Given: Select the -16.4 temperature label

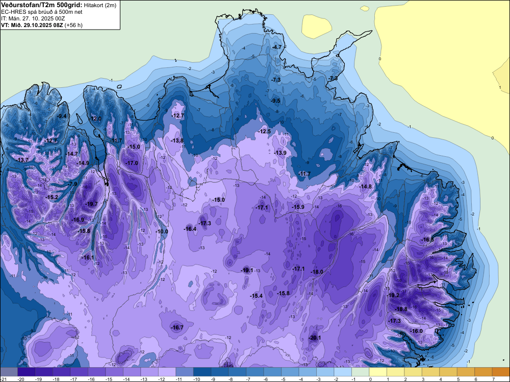Looking at the screenshot, I should 190,229.
